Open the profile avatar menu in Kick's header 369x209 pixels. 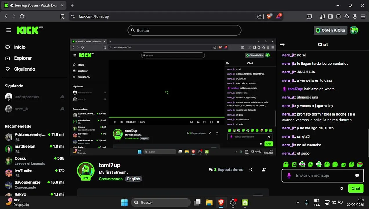354,30
